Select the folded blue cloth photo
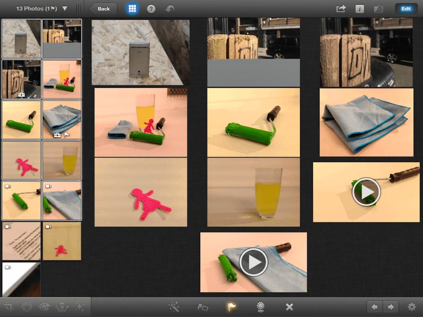423x317 pixels. 366,122
